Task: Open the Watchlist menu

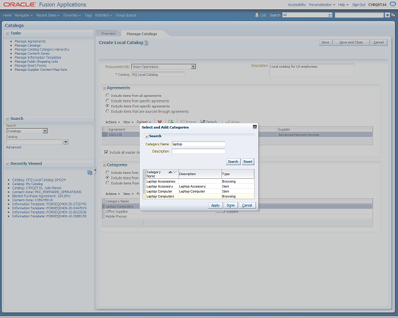Action: point(103,15)
